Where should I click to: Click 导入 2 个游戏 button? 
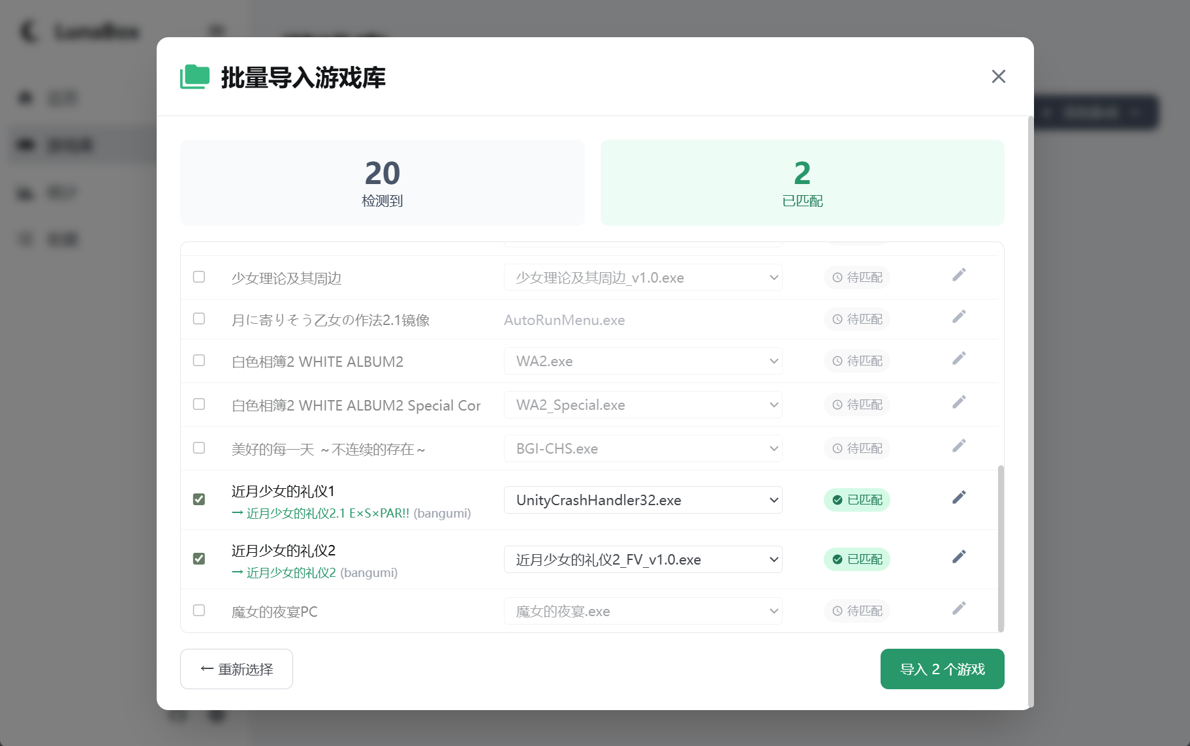(x=941, y=669)
